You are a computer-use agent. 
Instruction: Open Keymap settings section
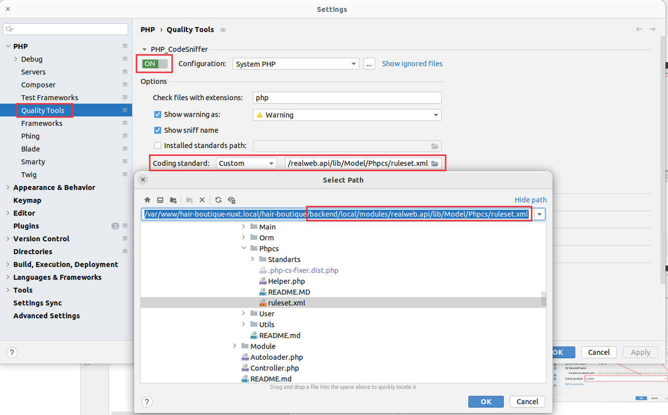coord(27,200)
